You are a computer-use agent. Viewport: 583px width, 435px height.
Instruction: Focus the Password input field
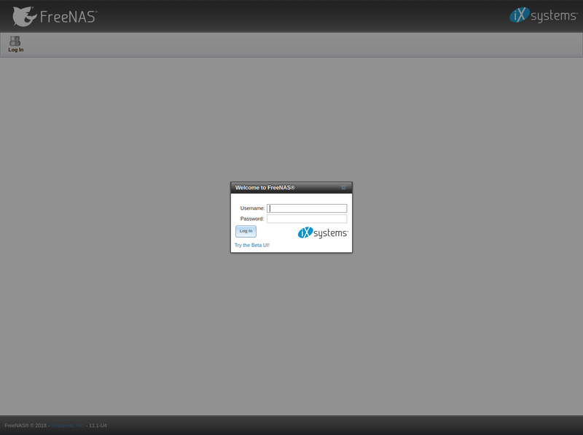pos(307,219)
